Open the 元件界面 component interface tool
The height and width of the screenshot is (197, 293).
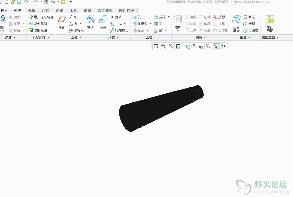point(270,24)
